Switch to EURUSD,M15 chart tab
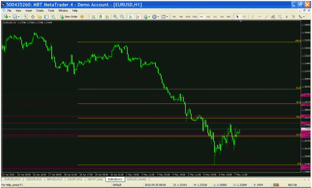 tap(12, 179)
